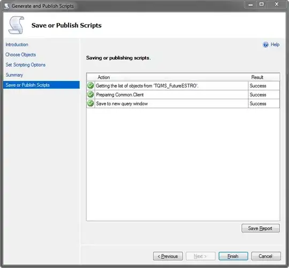Click the success checkmark for Getting the list
Image resolution: width=289 pixels, height=268 pixels.
click(90, 86)
